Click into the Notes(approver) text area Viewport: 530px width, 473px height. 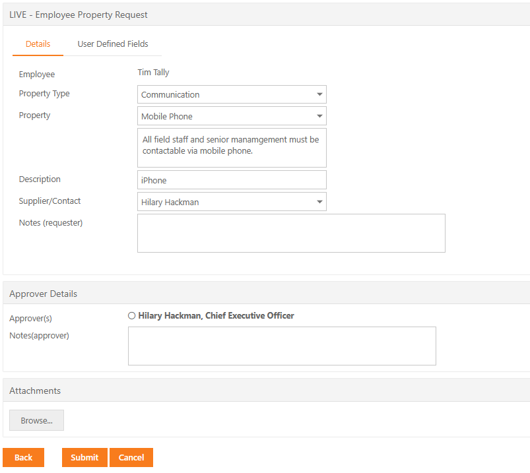[282, 346]
